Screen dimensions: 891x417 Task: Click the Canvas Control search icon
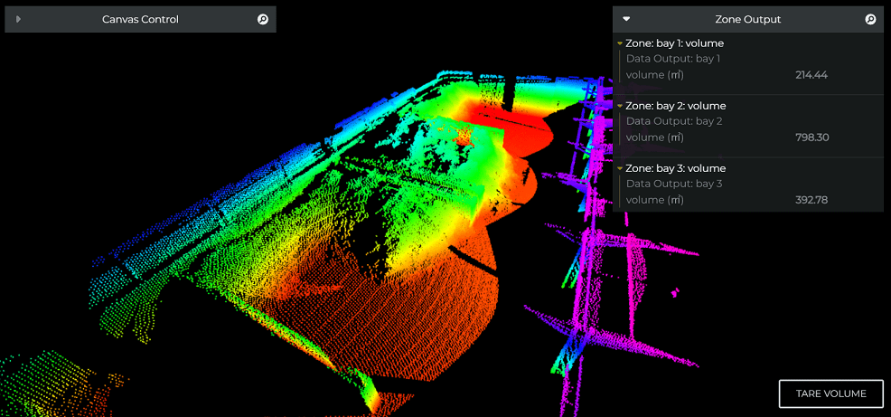pos(263,19)
